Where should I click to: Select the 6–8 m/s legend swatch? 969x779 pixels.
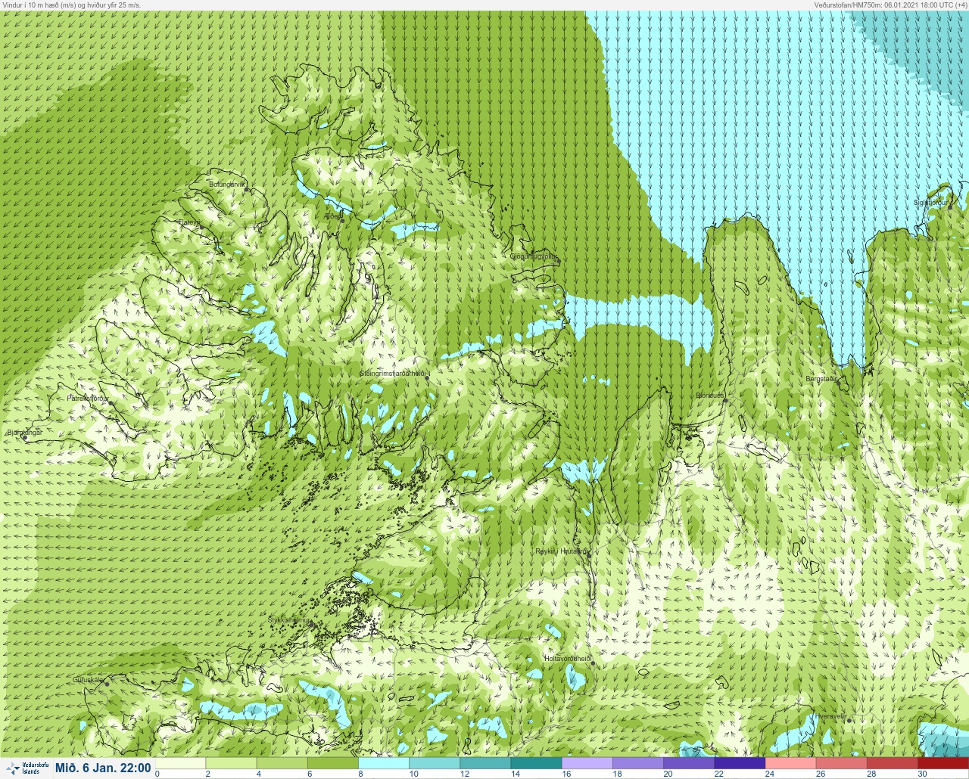point(332,763)
